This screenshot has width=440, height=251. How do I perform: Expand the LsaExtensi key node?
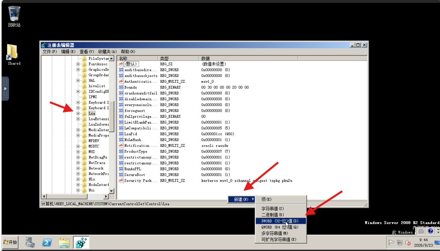78,119
